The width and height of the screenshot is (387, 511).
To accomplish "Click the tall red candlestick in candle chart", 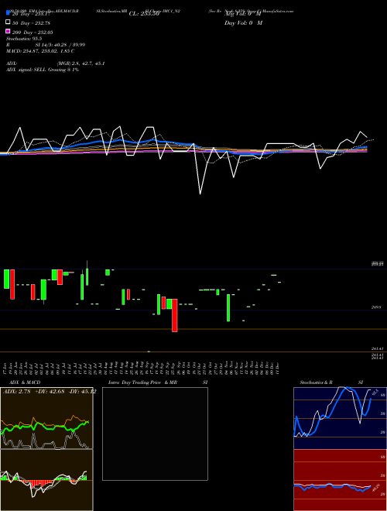I will (x=175, y=315).
